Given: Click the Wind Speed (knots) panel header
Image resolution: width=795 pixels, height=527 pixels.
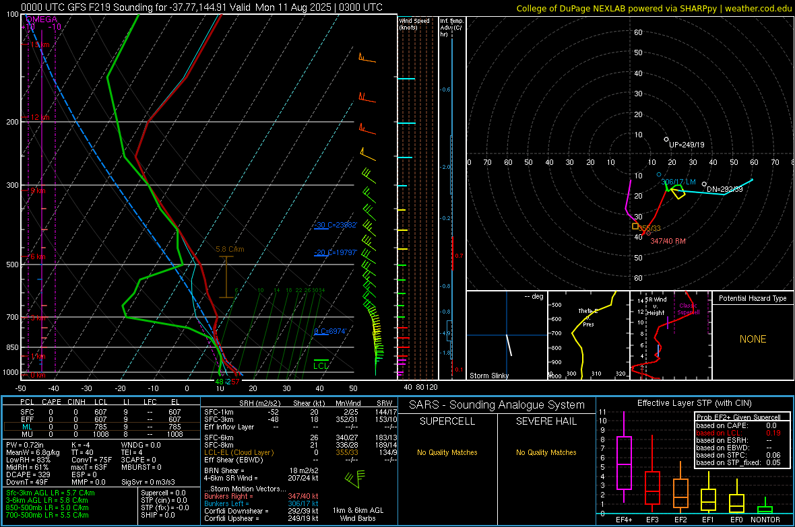Looking at the screenshot, I should 414,24.
